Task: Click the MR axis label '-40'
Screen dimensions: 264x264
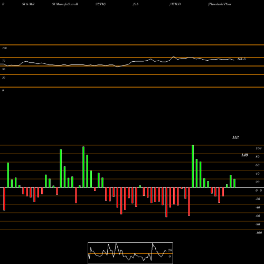Action: pos(258,208)
